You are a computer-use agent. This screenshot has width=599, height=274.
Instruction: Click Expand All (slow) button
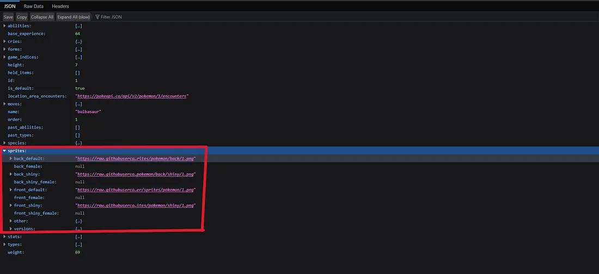pyautogui.click(x=74, y=17)
